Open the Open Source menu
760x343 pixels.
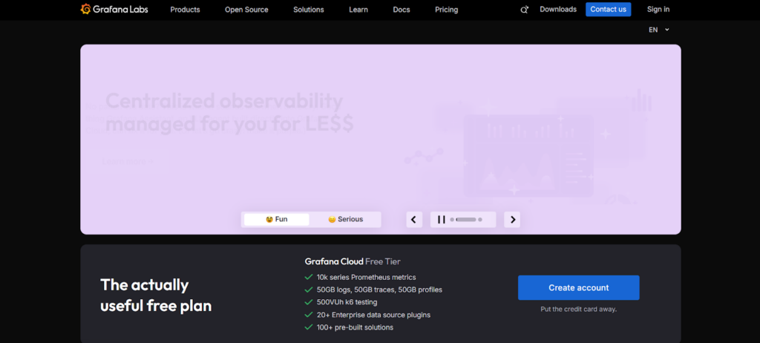point(246,10)
